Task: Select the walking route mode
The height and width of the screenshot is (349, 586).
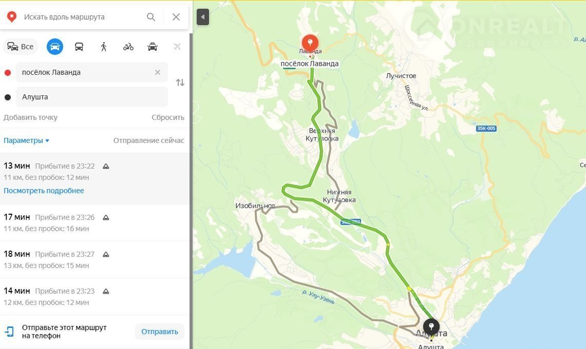Action: [104, 47]
